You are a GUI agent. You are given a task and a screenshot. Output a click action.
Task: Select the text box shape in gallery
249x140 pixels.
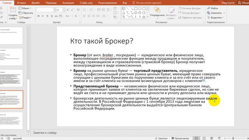pos(124,9)
